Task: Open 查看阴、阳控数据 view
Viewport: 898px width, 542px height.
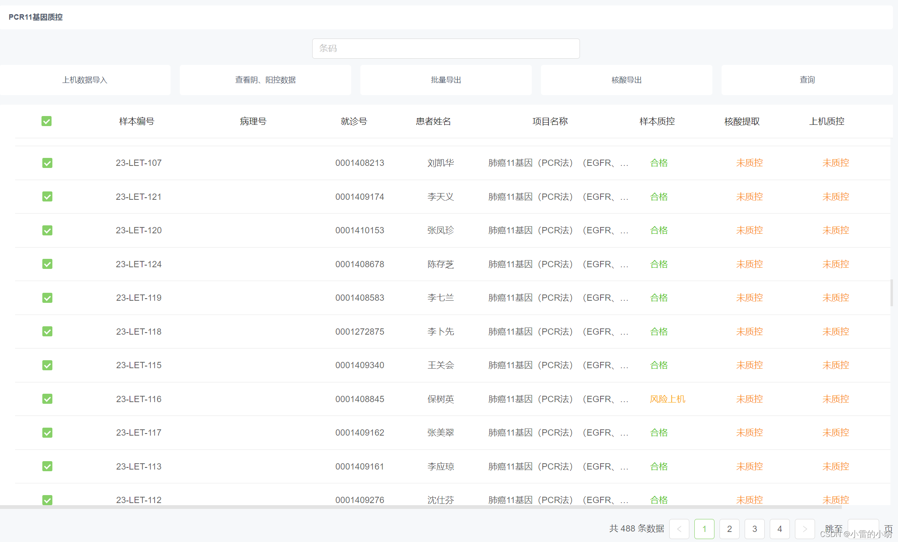Action: 265,80
